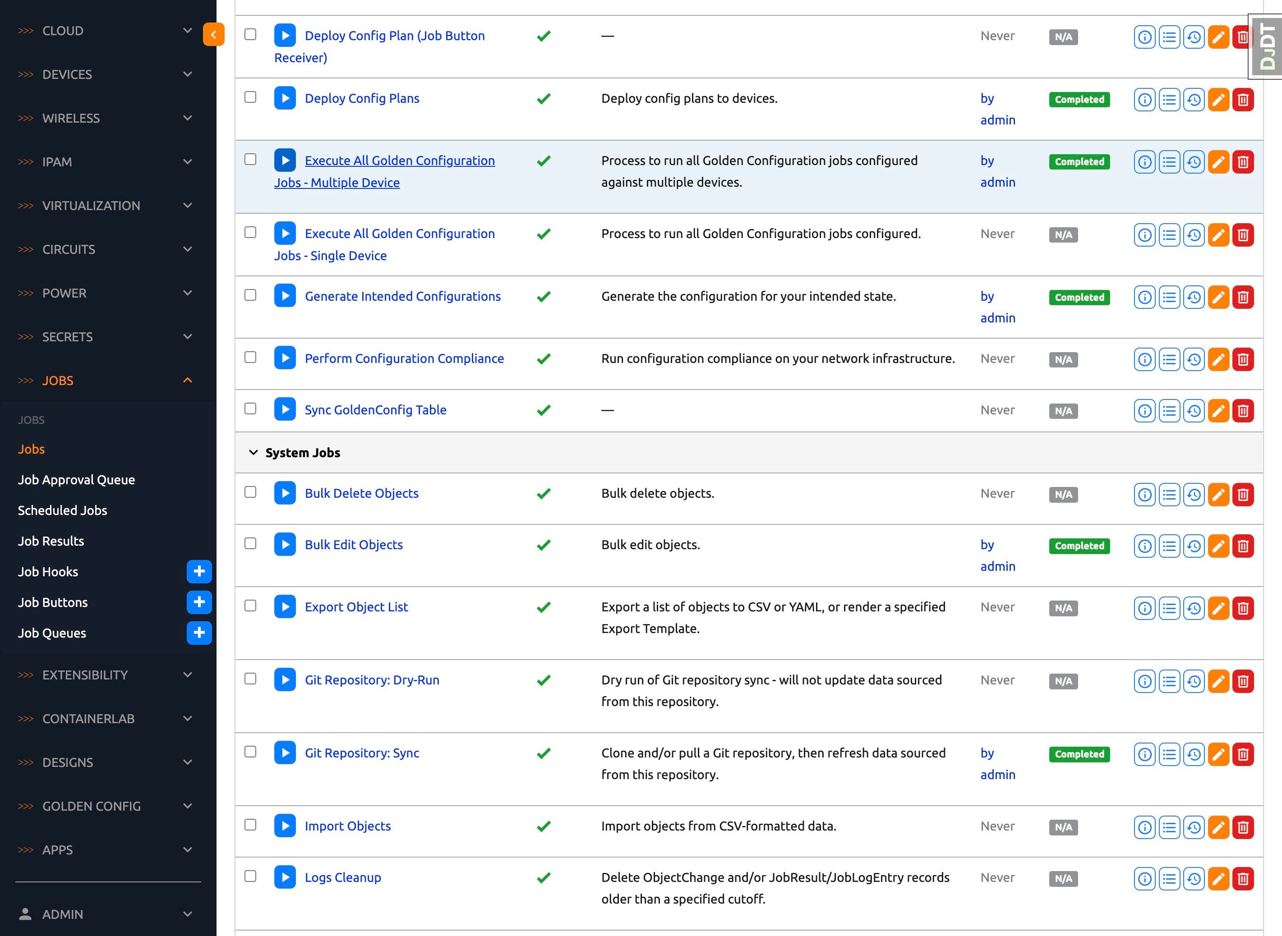Image resolution: width=1282 pixels, height=936 pixels.
Task: Edit the Sync GoldenConfig Table job
Action: point(1218,411)
